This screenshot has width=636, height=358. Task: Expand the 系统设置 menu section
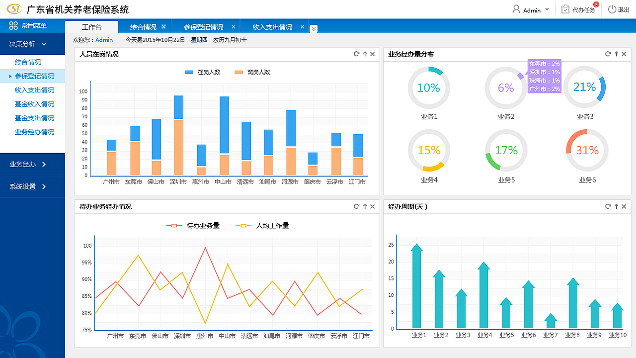(x=44, y=186)
